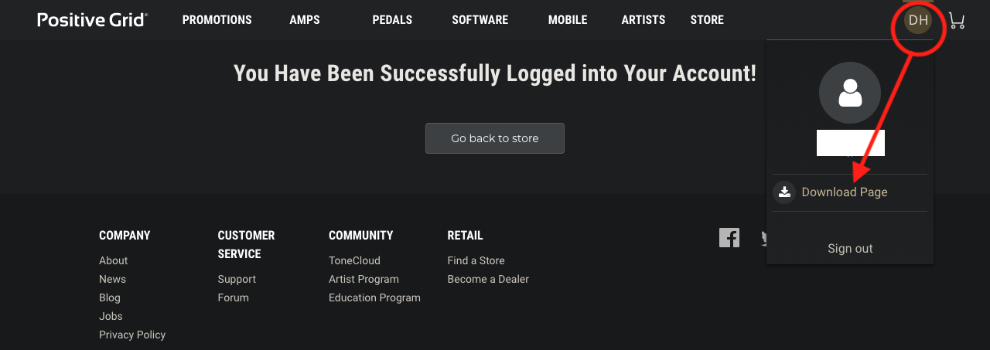Visit the Facebook page icon
This screenshot has width=990, height=350.
pyautogui.click(x=729, y=237)
